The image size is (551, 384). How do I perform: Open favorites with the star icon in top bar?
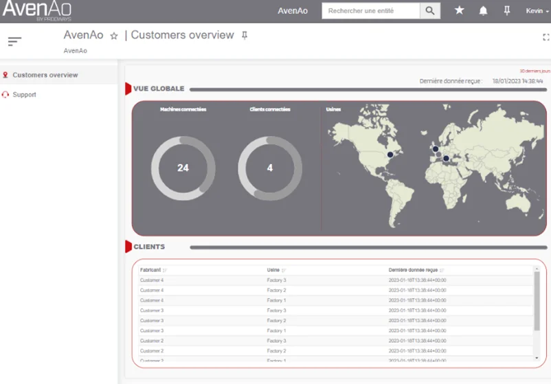459,10
